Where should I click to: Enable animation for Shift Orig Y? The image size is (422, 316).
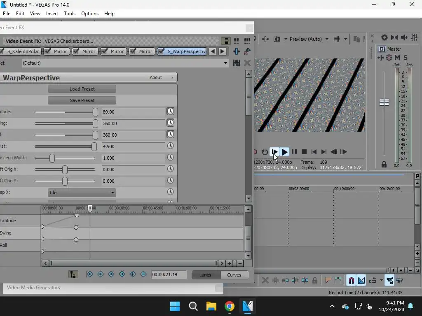click(170, 181)
